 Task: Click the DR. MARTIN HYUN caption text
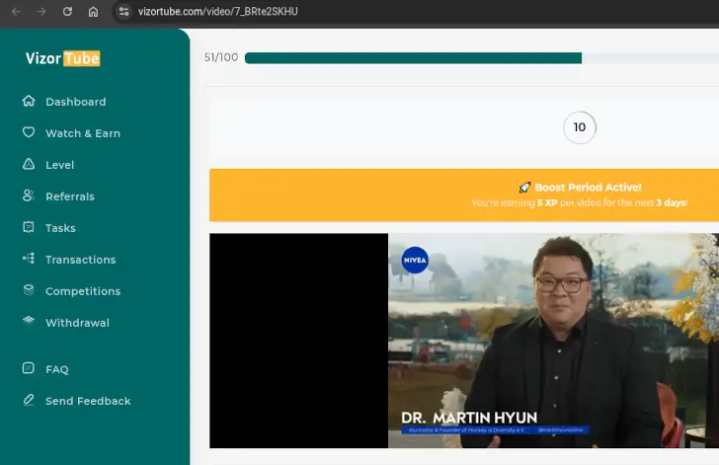[469, 418]
